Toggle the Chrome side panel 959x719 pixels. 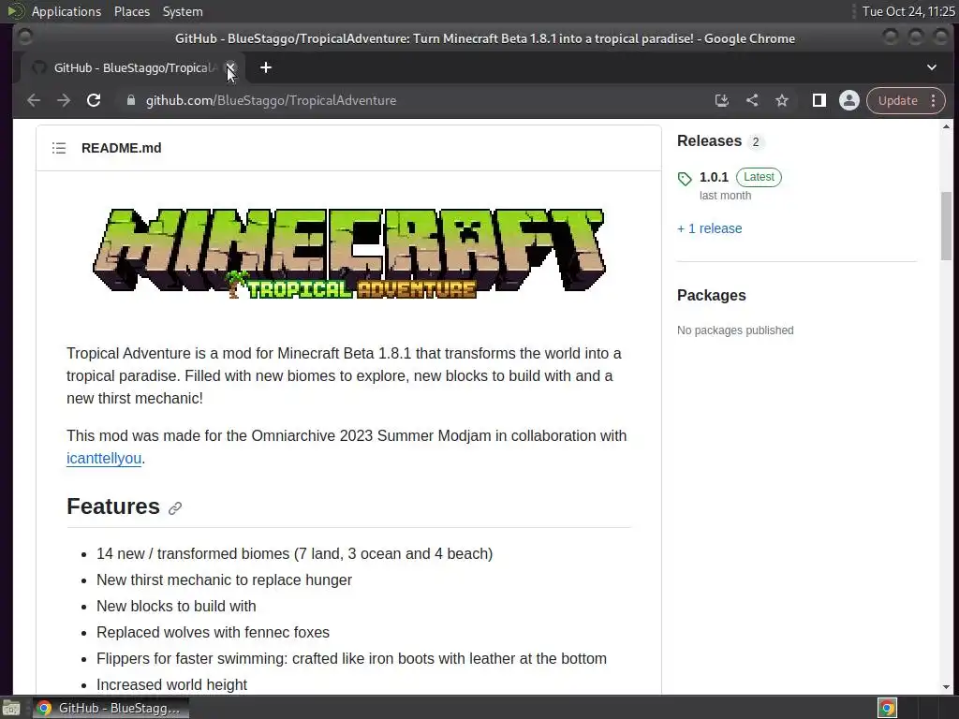click(819, 100)
